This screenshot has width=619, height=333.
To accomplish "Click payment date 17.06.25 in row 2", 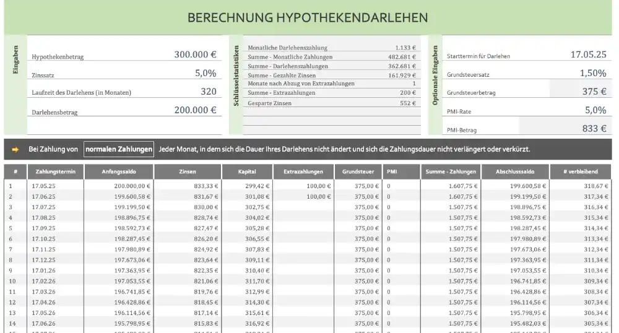I will click(x=43, y=196).
